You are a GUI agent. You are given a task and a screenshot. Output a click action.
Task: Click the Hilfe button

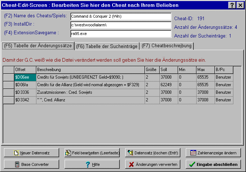coord(92,164)
